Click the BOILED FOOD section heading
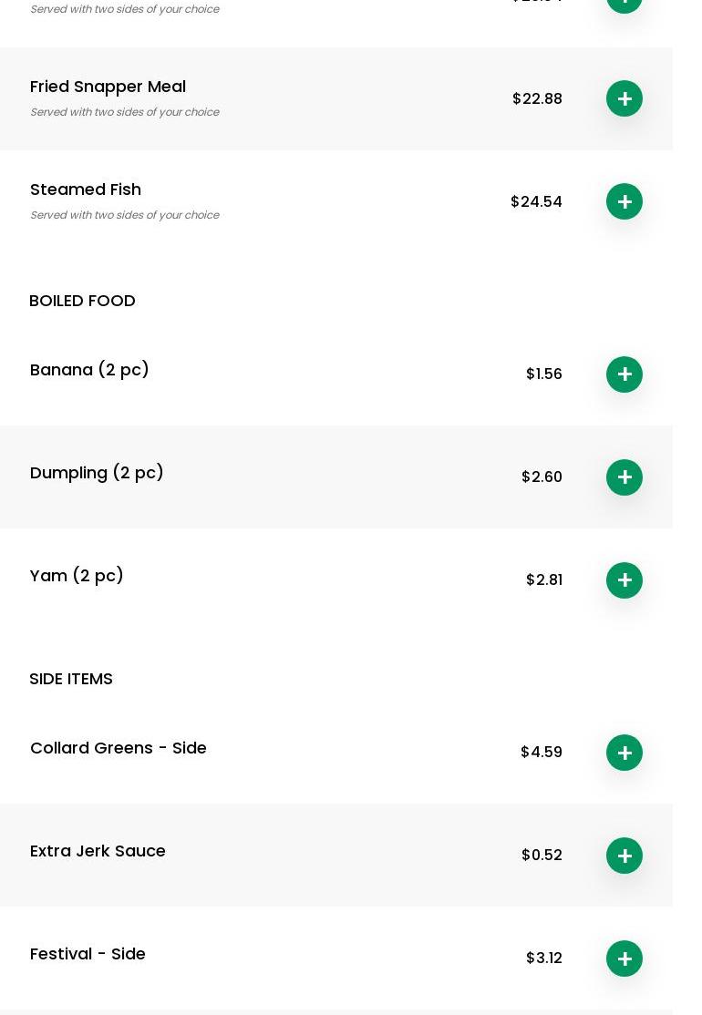The width and height of the screenshot is (702, 1015). pyautogui.click(x=82, y=301)
